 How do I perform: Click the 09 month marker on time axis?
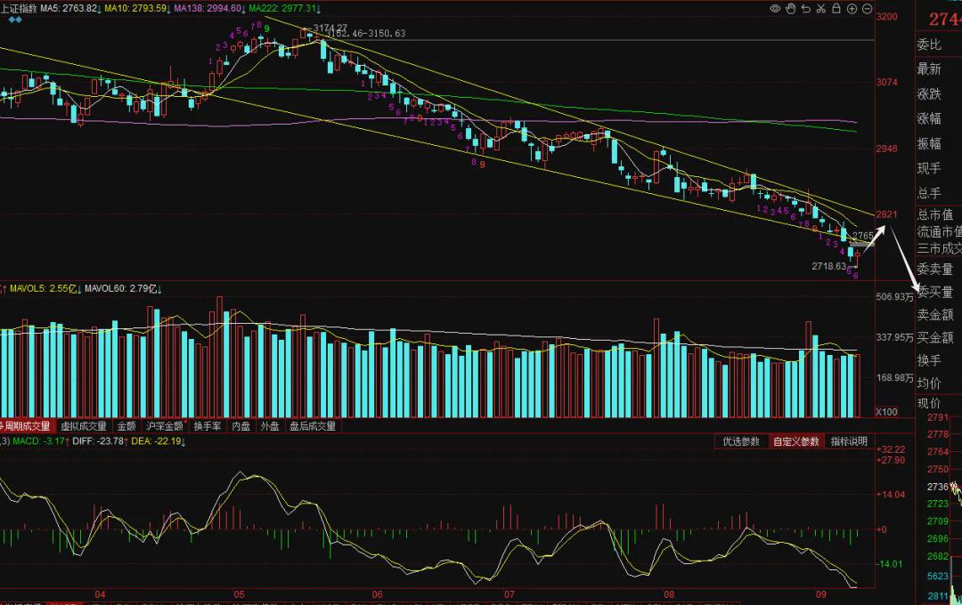pyautogui.click(x=821, y=594)
